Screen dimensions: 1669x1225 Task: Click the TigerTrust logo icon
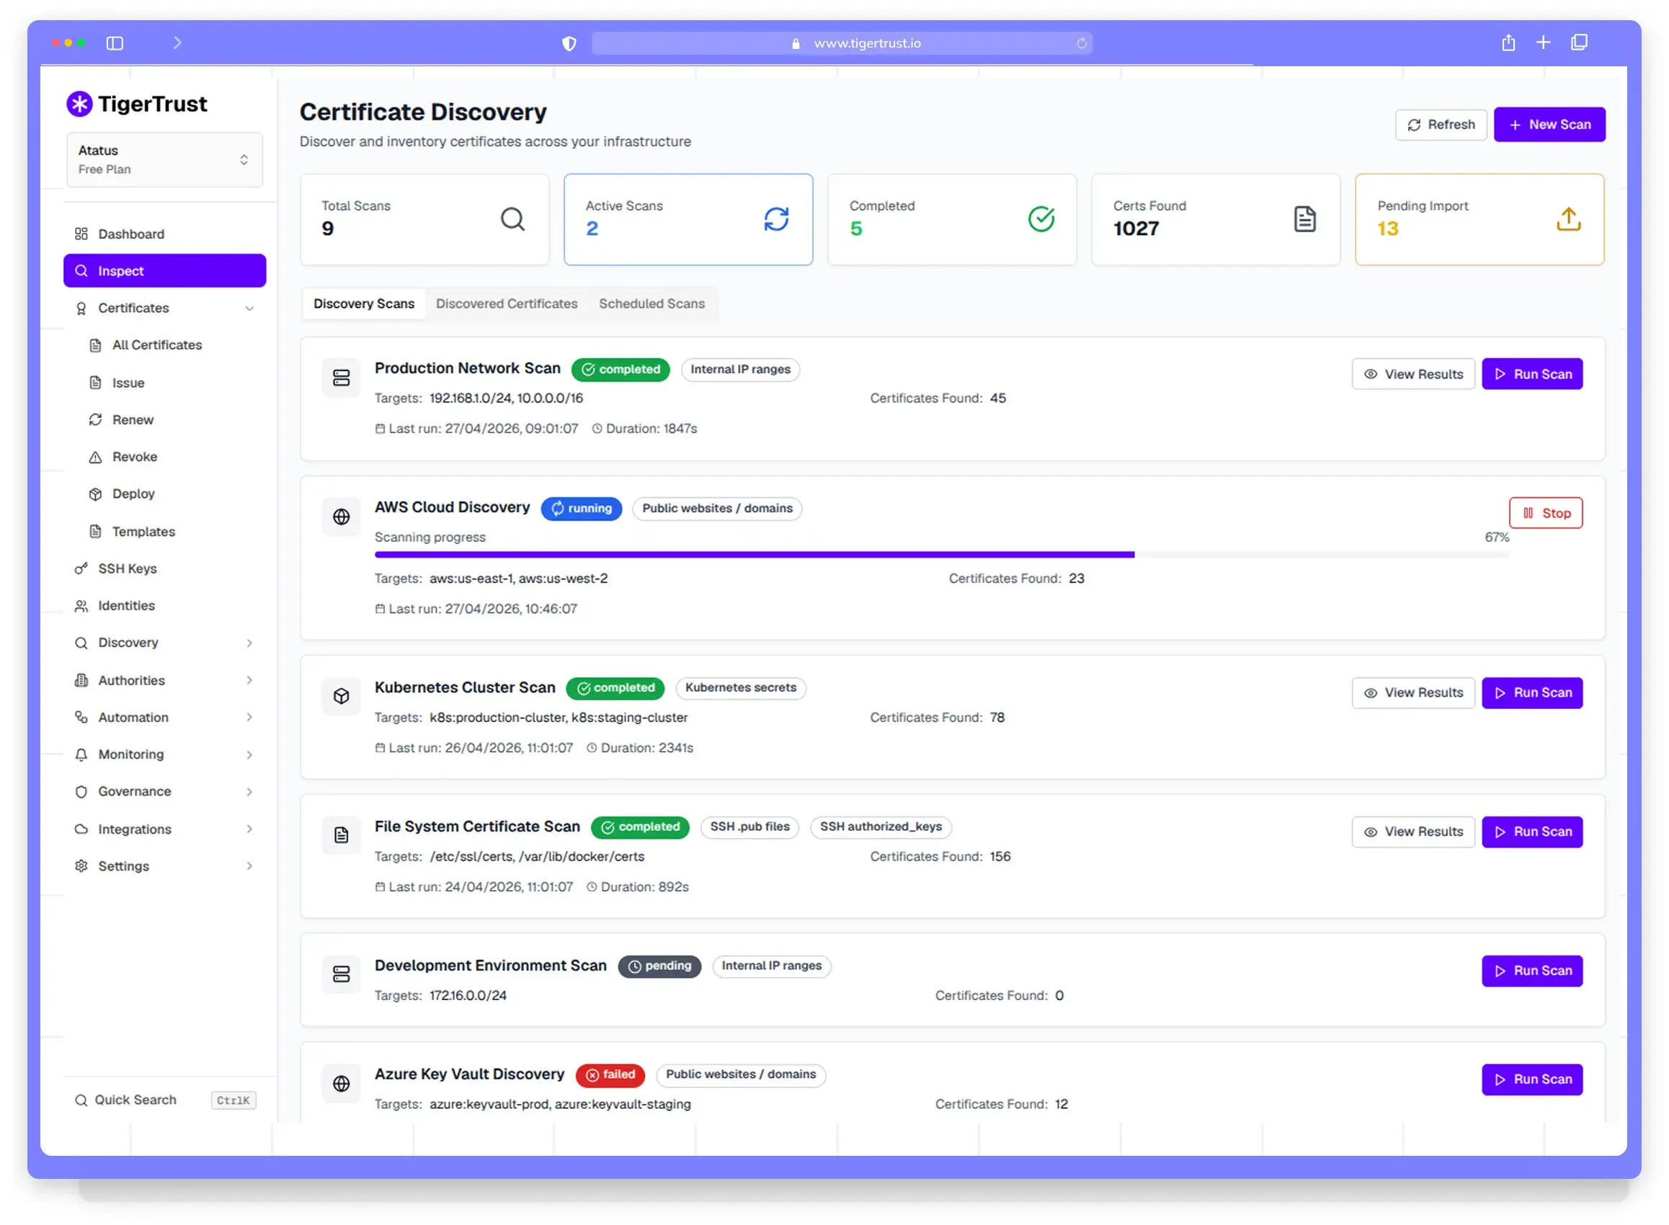[x=79, y=104]
